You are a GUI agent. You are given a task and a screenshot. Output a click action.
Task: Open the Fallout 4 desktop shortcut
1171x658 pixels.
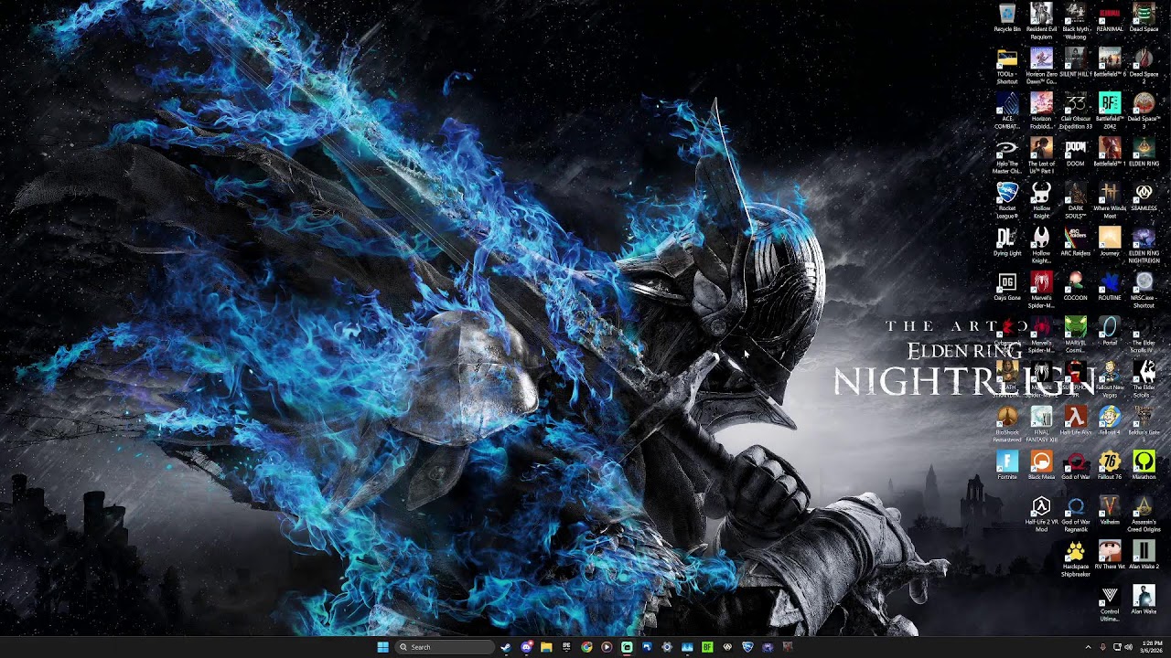[x=1110, y=420]
